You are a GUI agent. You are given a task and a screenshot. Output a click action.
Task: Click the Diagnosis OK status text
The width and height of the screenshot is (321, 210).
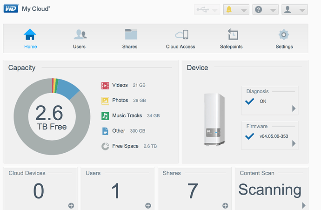point(263,101)
